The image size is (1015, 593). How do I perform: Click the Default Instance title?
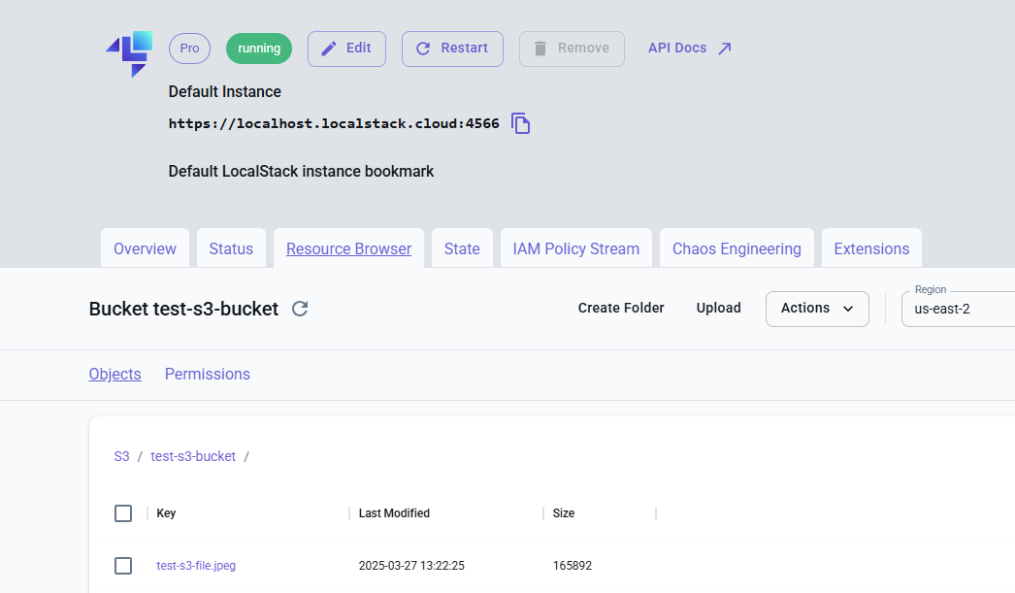tap(224, 92)
